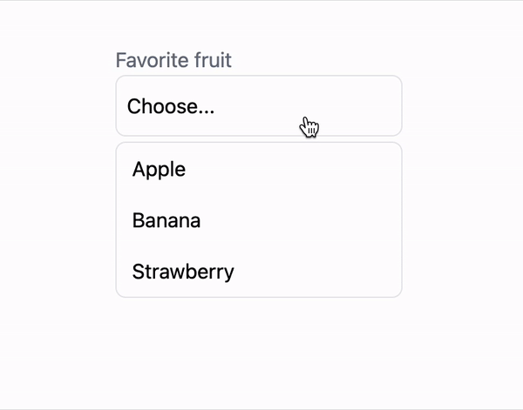
Task: Select Apple from the fruit list
Action: tap(259, 169)
